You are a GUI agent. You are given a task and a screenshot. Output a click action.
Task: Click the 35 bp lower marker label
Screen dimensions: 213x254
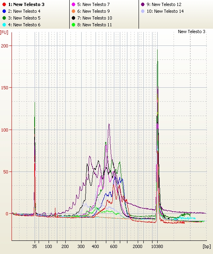tap(35, 246)
